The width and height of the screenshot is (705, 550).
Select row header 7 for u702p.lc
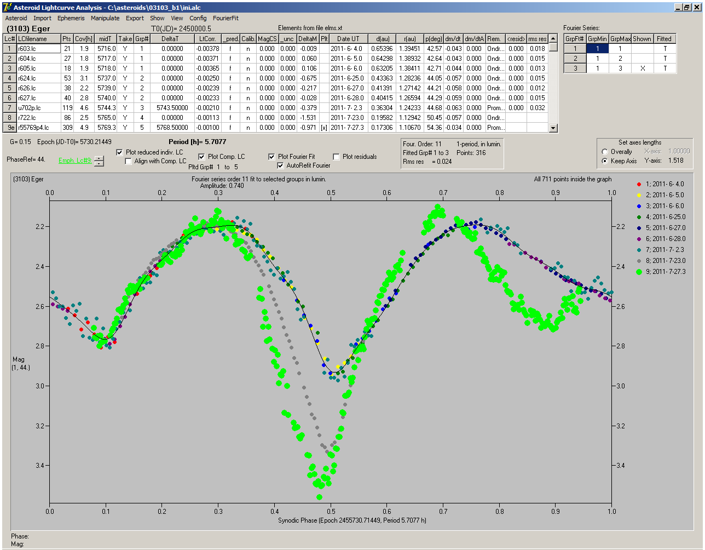point(10,108)
